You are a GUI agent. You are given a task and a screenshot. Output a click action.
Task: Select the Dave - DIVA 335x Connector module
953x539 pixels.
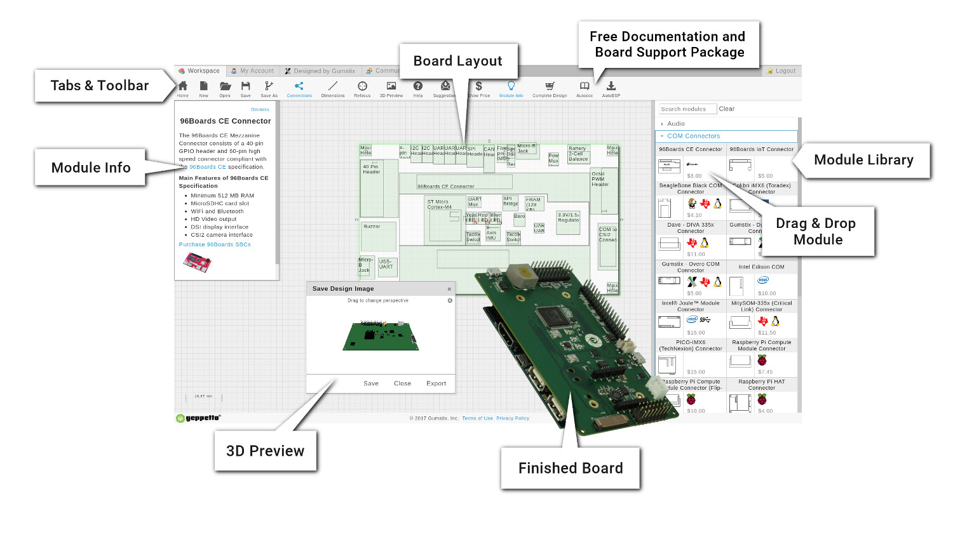[x=691, y=239]
